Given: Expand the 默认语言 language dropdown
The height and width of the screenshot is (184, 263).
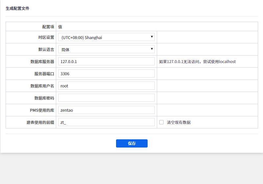Looking at the screenshot, I should pos(106,49).
